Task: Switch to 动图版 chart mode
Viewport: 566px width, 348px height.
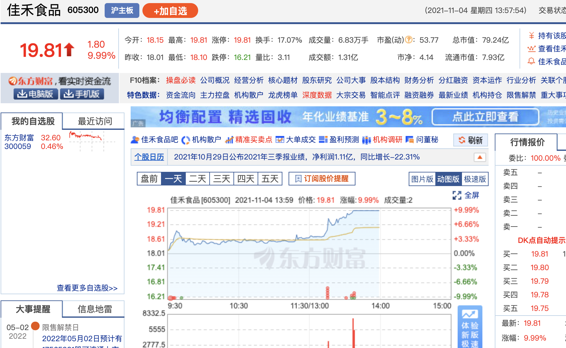Action: click(x=448, y=179)
